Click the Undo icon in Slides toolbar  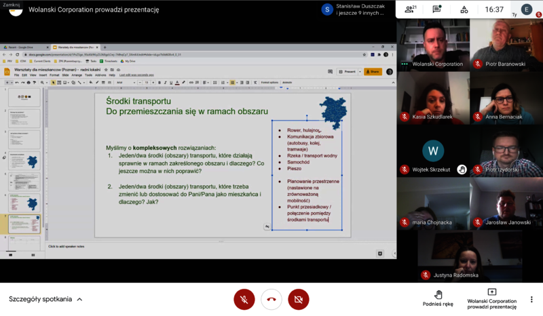click(16, 82)
